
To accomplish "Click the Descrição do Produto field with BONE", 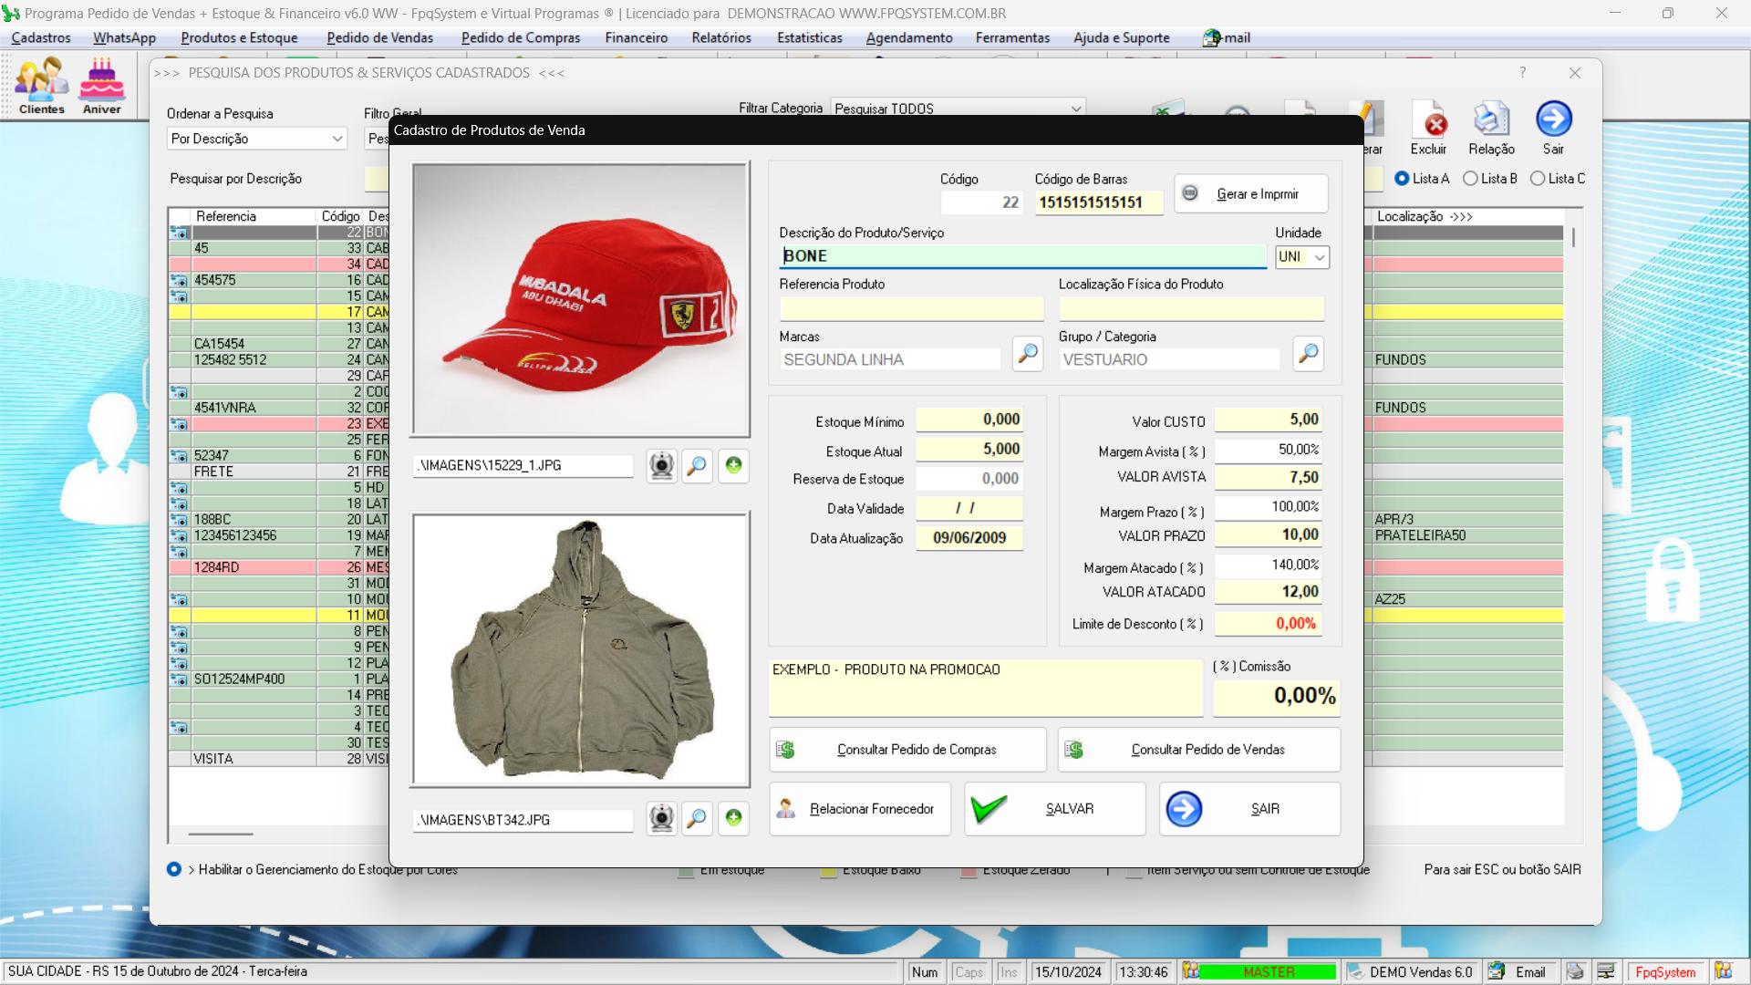I will pos(1021,256).
